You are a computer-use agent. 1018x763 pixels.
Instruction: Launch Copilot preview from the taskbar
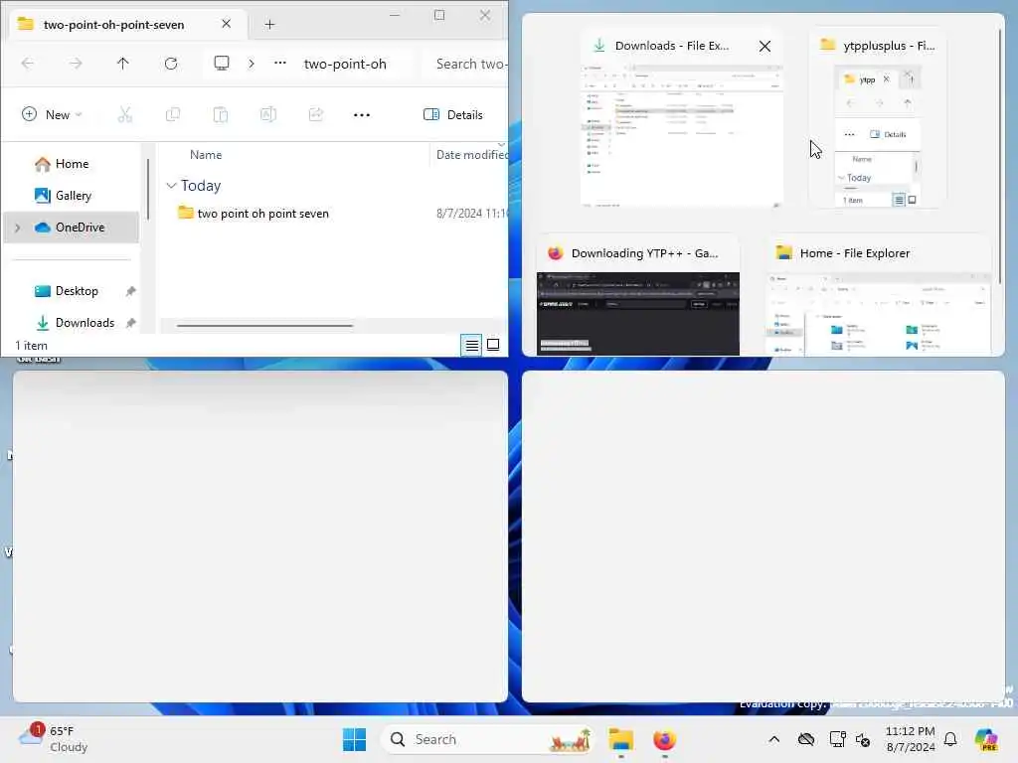(986, 739)
